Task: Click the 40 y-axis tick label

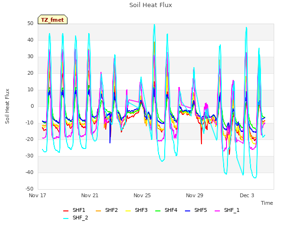Action: coord(30,40)
